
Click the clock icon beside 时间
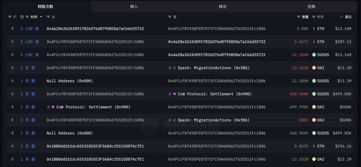(x=22, y=17)
